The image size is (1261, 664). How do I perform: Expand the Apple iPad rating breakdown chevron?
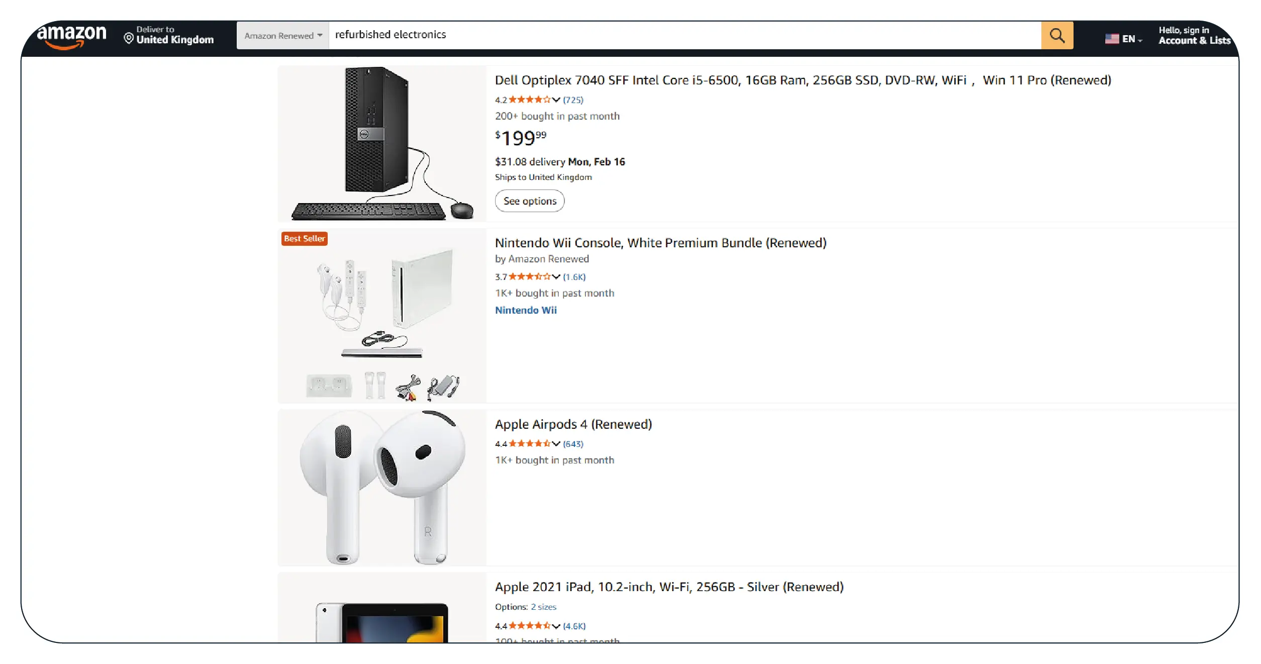(556, 626)
